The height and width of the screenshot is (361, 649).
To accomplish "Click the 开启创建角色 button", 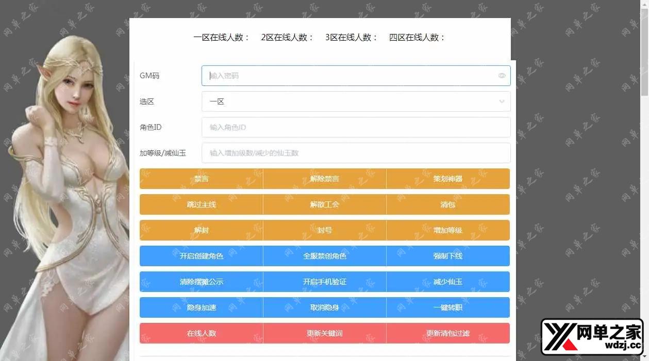I will [202, 256].
